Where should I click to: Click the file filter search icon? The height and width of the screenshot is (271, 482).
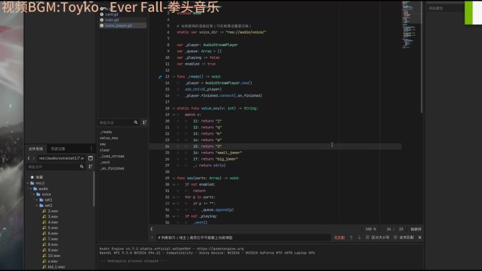point(82,167)
